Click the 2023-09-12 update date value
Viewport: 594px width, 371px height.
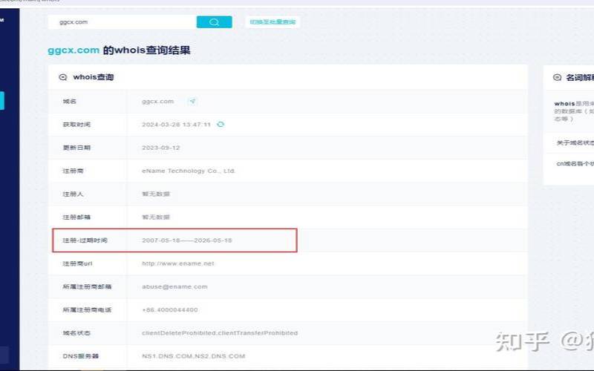point(160,148)
